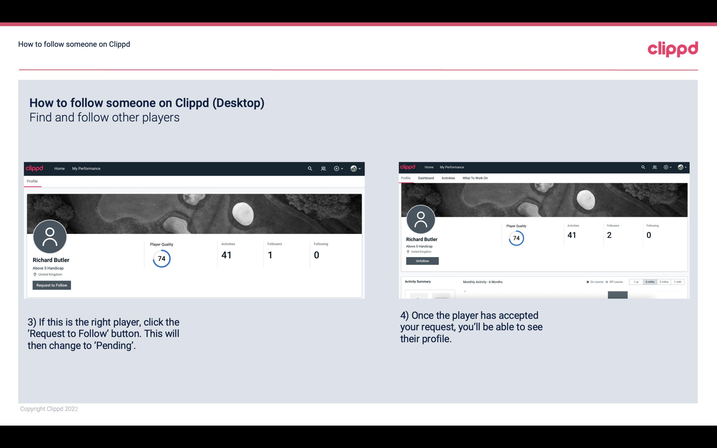This screenshot has height=448, width=717.
Task: Select the 'Profile' tab on left screen
Action: [x=32, y=181]
